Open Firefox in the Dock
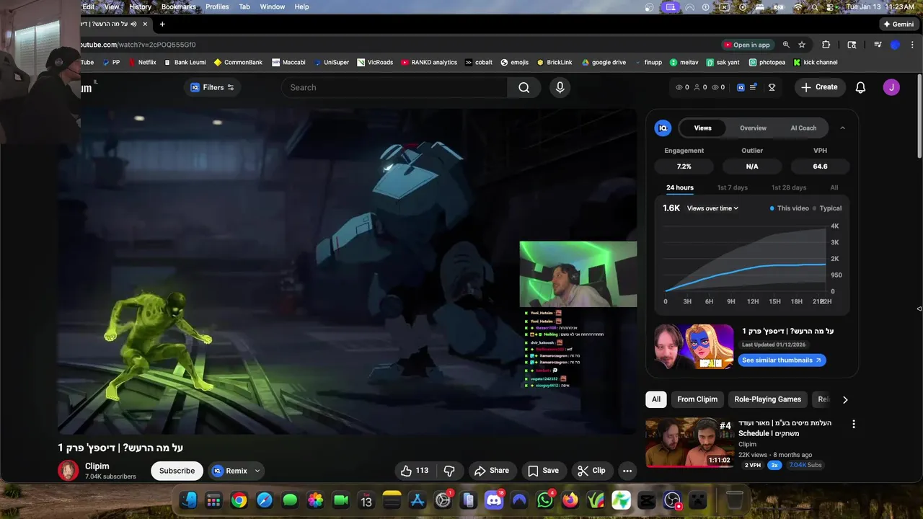 (x=570, y=500)
